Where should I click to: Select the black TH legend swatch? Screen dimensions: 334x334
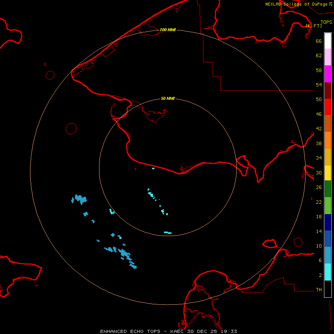(x=328, y=289)
